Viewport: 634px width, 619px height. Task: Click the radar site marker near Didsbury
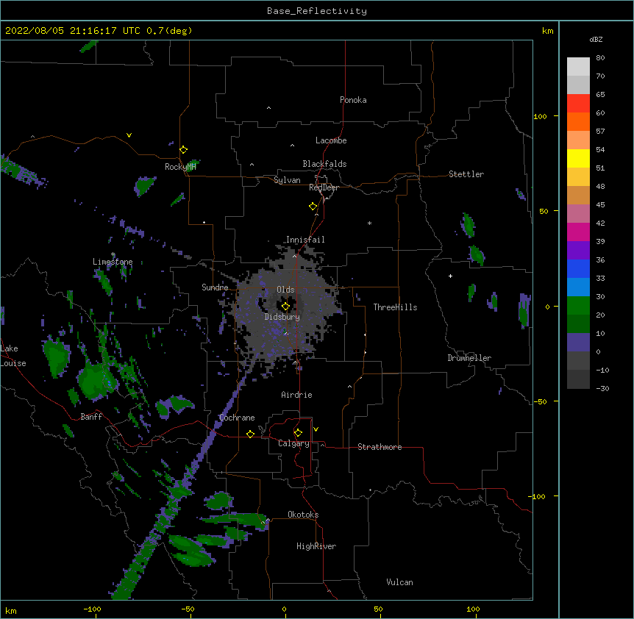tap(285, 307)
